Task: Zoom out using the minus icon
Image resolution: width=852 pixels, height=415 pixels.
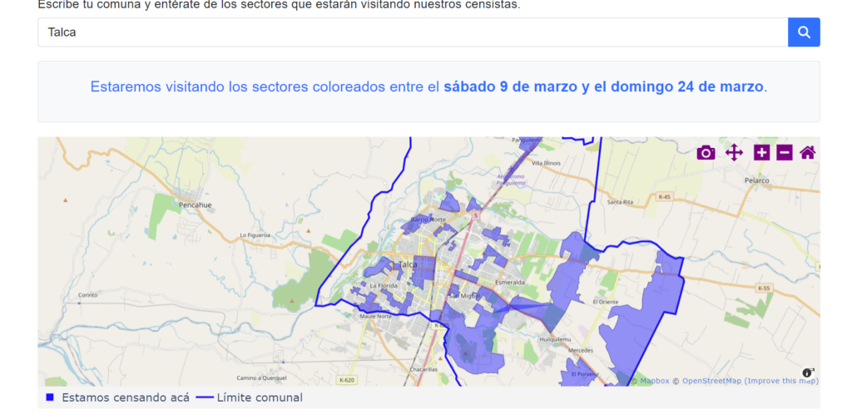Action: [784, 152]
